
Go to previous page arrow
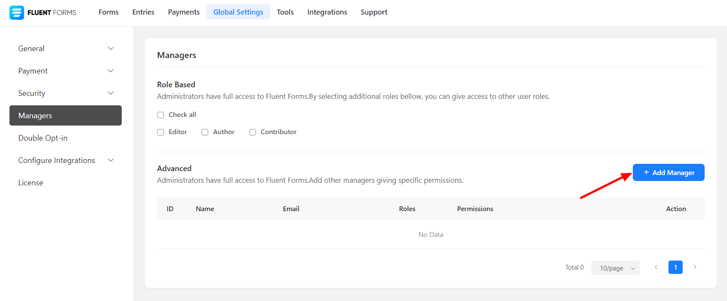click(656, 267)
